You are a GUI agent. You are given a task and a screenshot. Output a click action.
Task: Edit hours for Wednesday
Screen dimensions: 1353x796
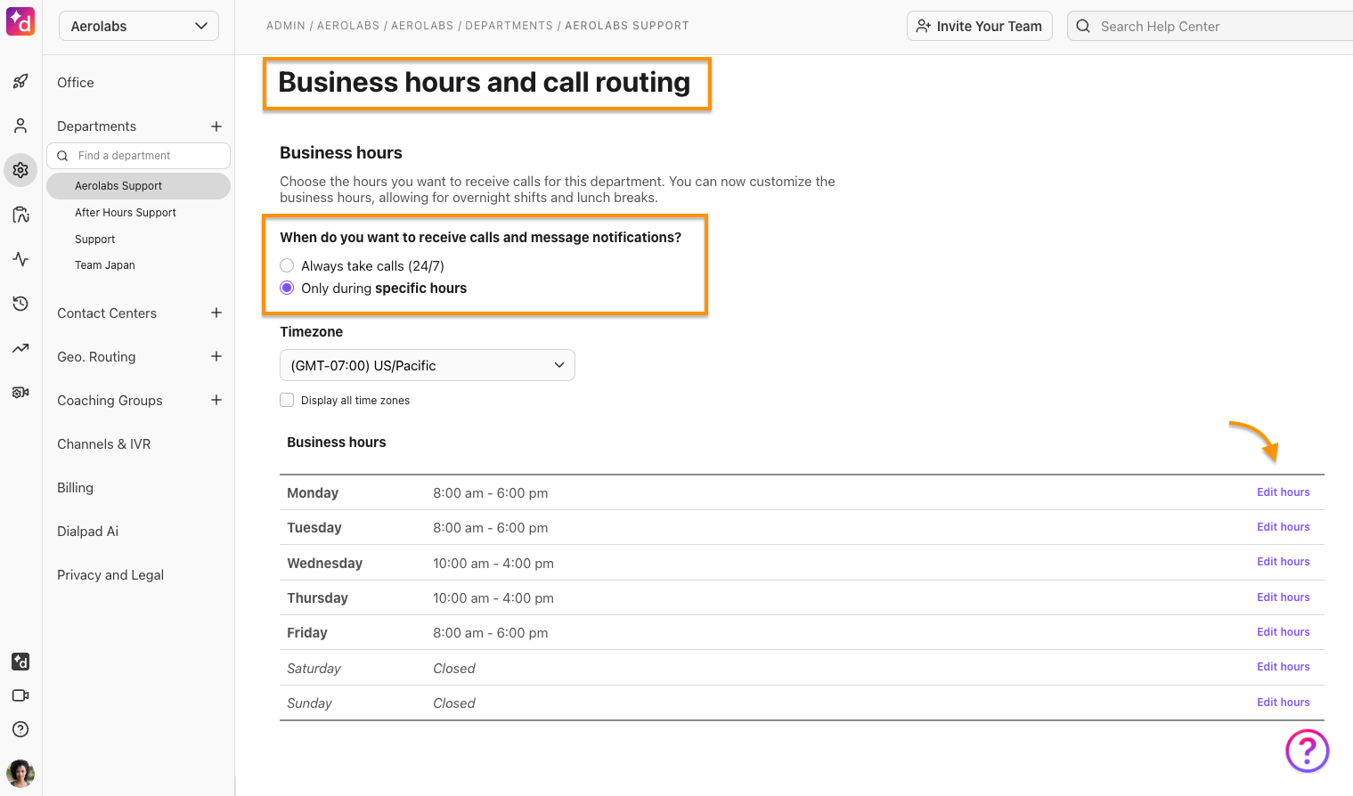(1284, 561)
